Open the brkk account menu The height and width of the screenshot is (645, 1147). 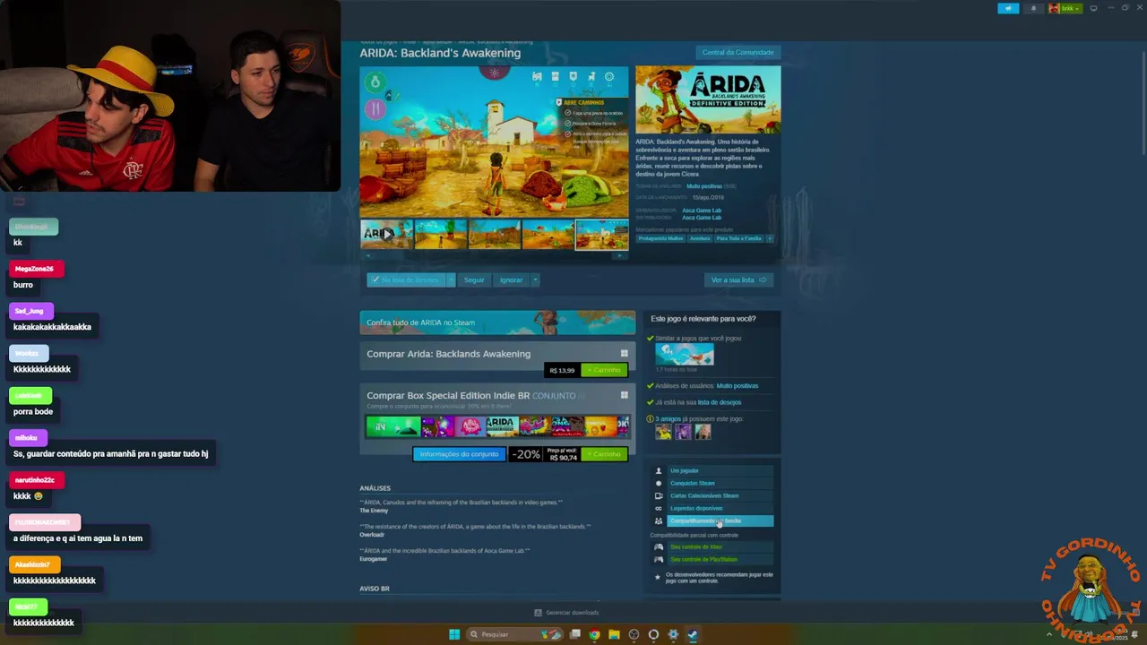1066,8
